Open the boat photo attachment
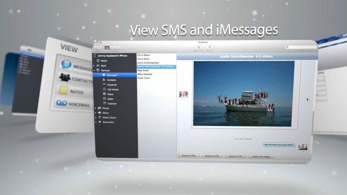 [x=243, y=93]
